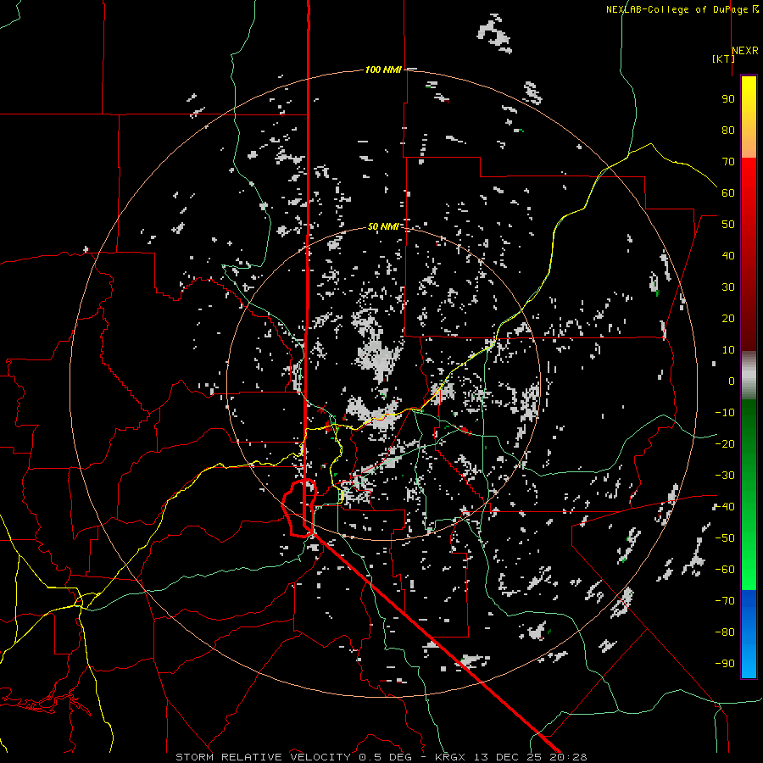Viewport: 763px width, 763px height.
Task: Click the -90 value on the velocity scale
Action: coord(725,664)
